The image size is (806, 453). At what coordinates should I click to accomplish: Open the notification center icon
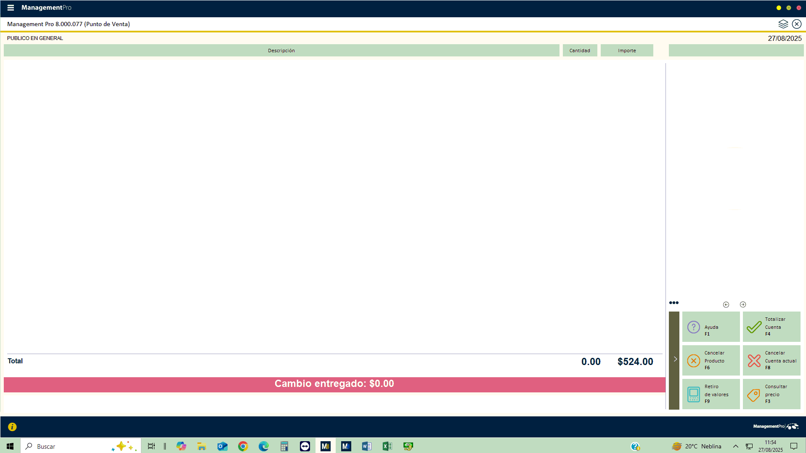click(x=794, y=446)
